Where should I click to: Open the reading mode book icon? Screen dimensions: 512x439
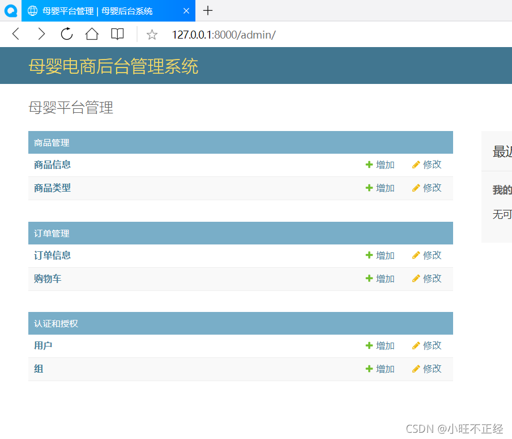tap(117, 33)
